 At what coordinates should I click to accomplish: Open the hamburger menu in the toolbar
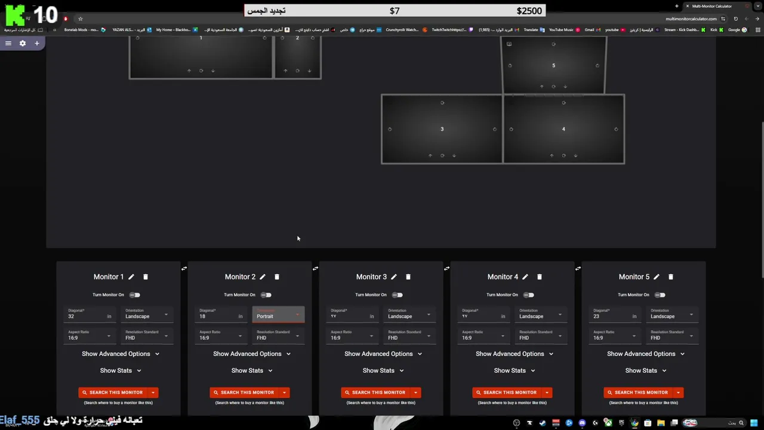click(x=8, y=43)
